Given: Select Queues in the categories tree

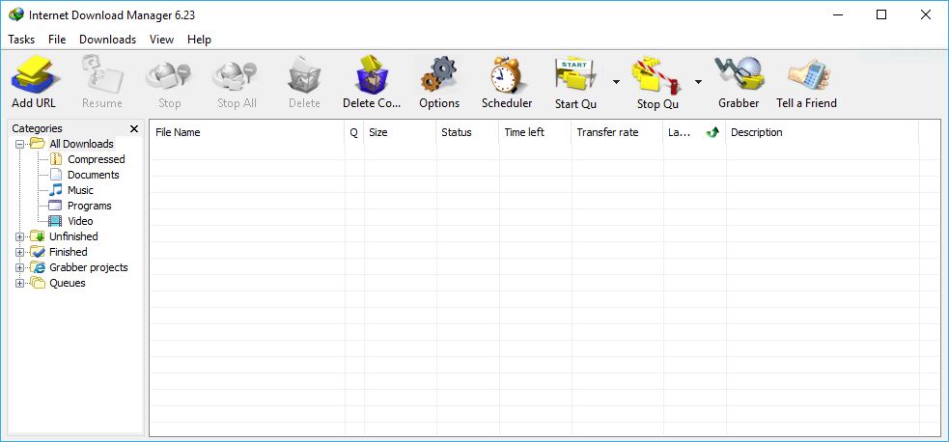Looking at the screenshot, I should (68, 283).
